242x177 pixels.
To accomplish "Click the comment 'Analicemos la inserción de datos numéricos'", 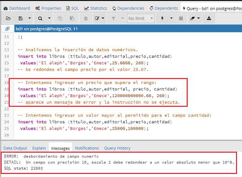I will pyautogui.click(x=78, y=50).
